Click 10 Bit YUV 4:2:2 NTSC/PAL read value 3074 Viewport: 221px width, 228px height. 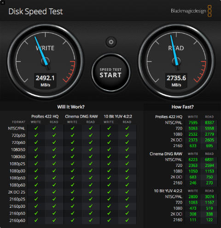pos(209,197)
